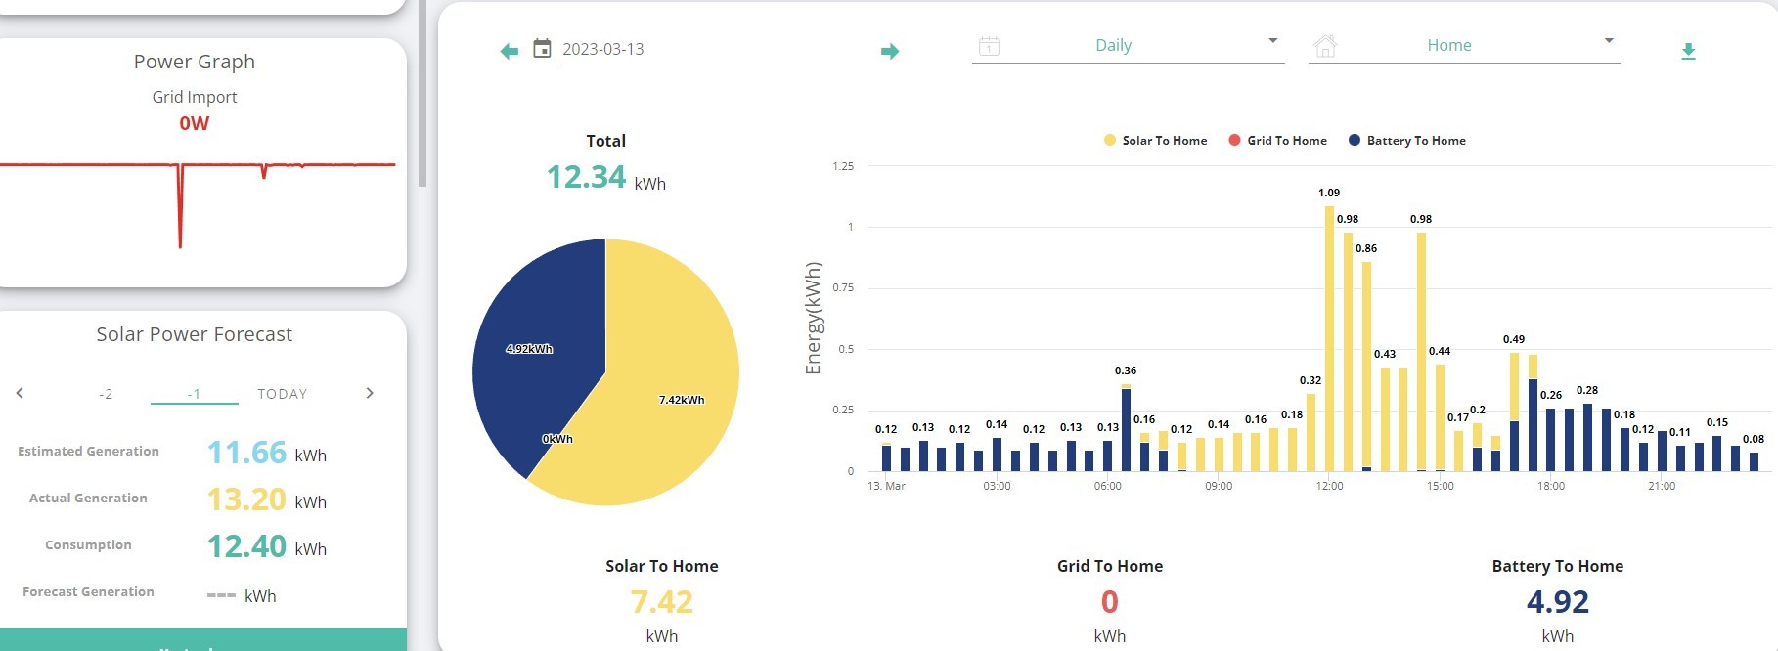Open the calendar date picker icon
The image size is (1778, 651).
pos(542,48)
